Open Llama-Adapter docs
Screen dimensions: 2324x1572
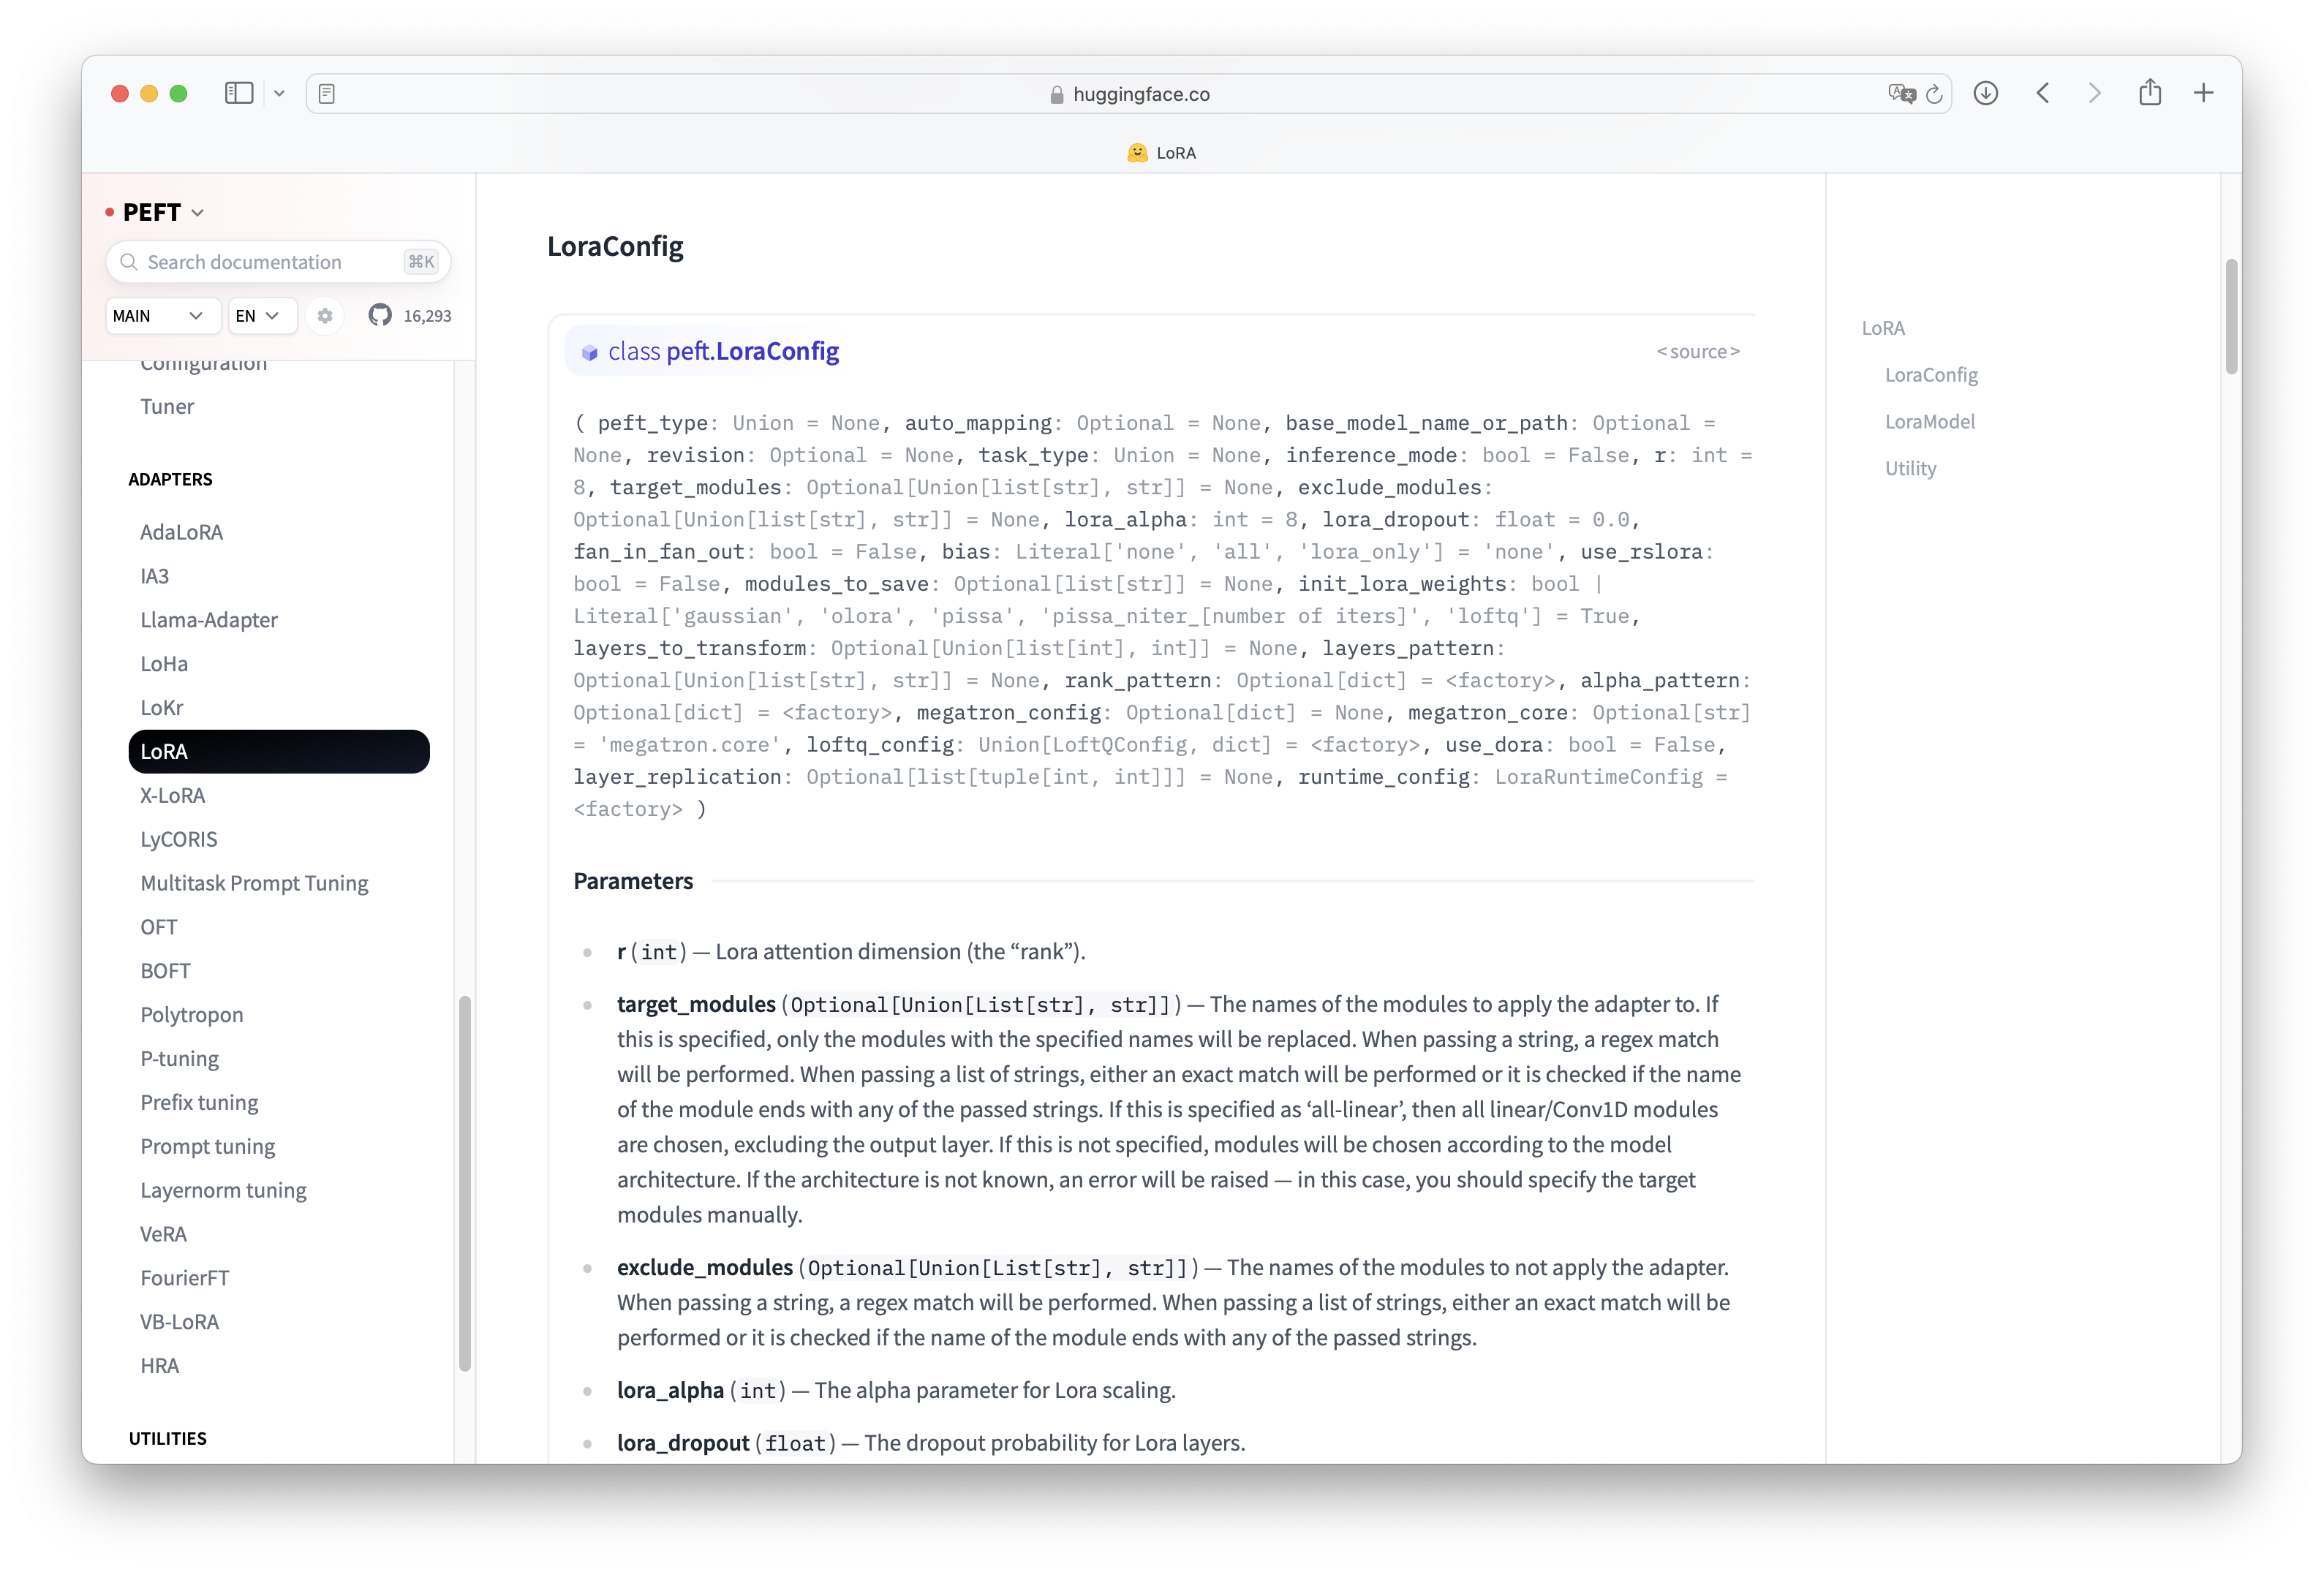[x=209, y=620]
